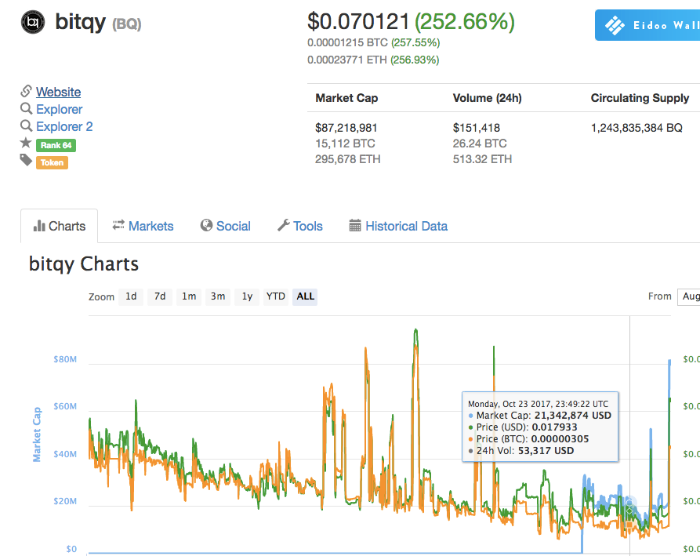This screenshot has width=700, height=556.
Task: Click the exchange arrows icon on Markets tab
Action: 118,225
